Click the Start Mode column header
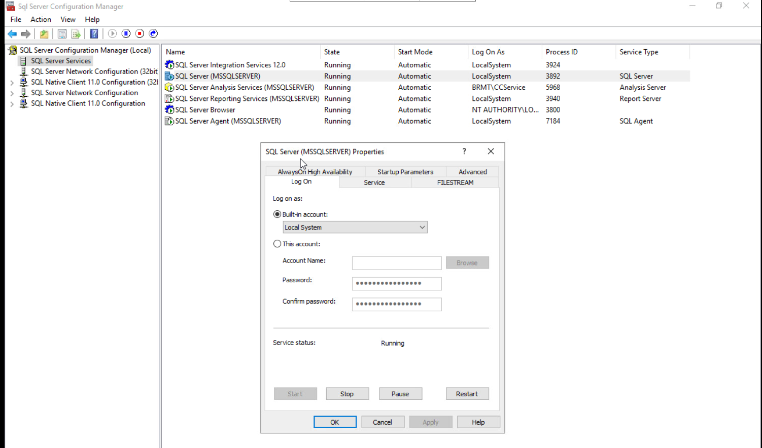The width and height of the screenshot is (762, 448). tap(431, 52)
